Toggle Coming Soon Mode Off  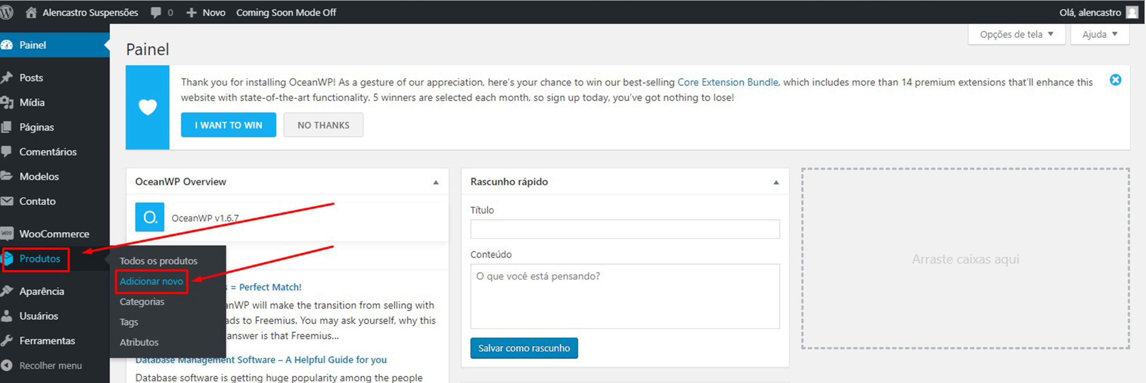click(x=286, y=12)
